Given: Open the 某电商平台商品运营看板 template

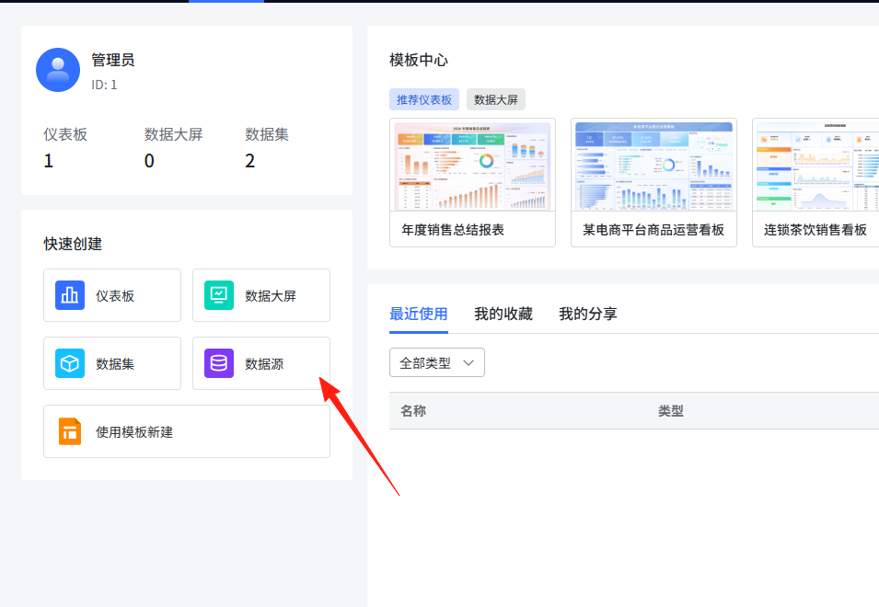Looking at the screenshot, I should (x=653, y=182).
